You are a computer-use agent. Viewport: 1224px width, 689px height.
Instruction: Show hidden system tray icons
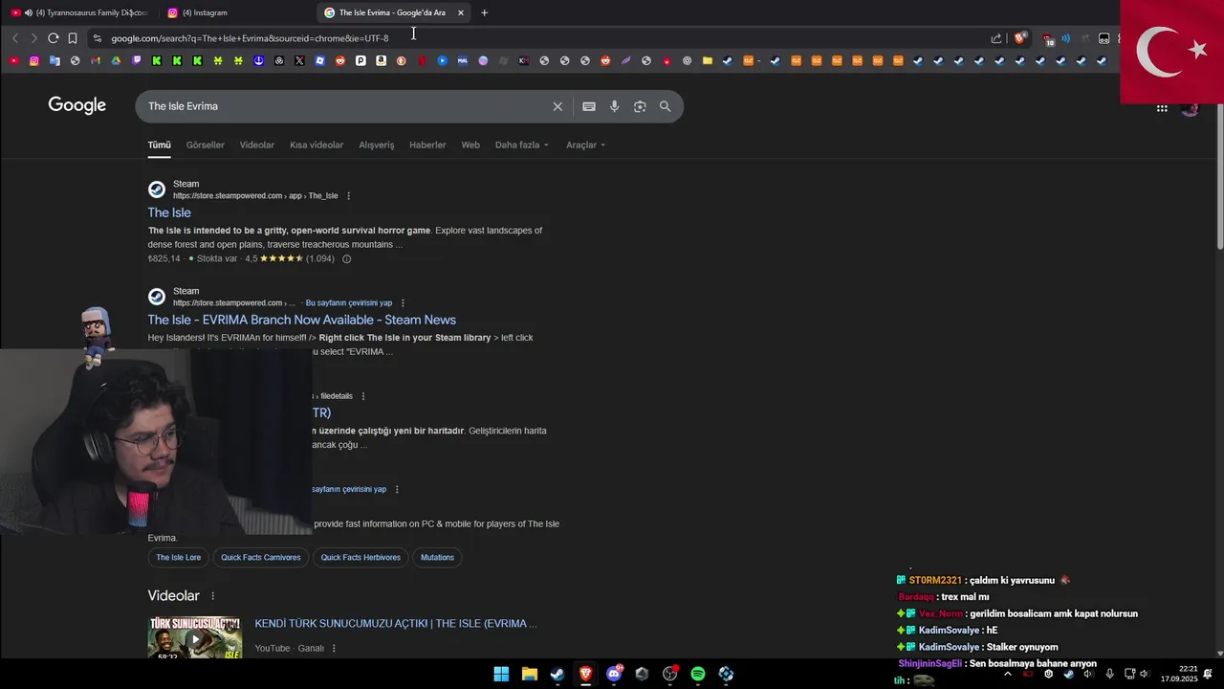pyautogui.click(x=1007, y=674)
